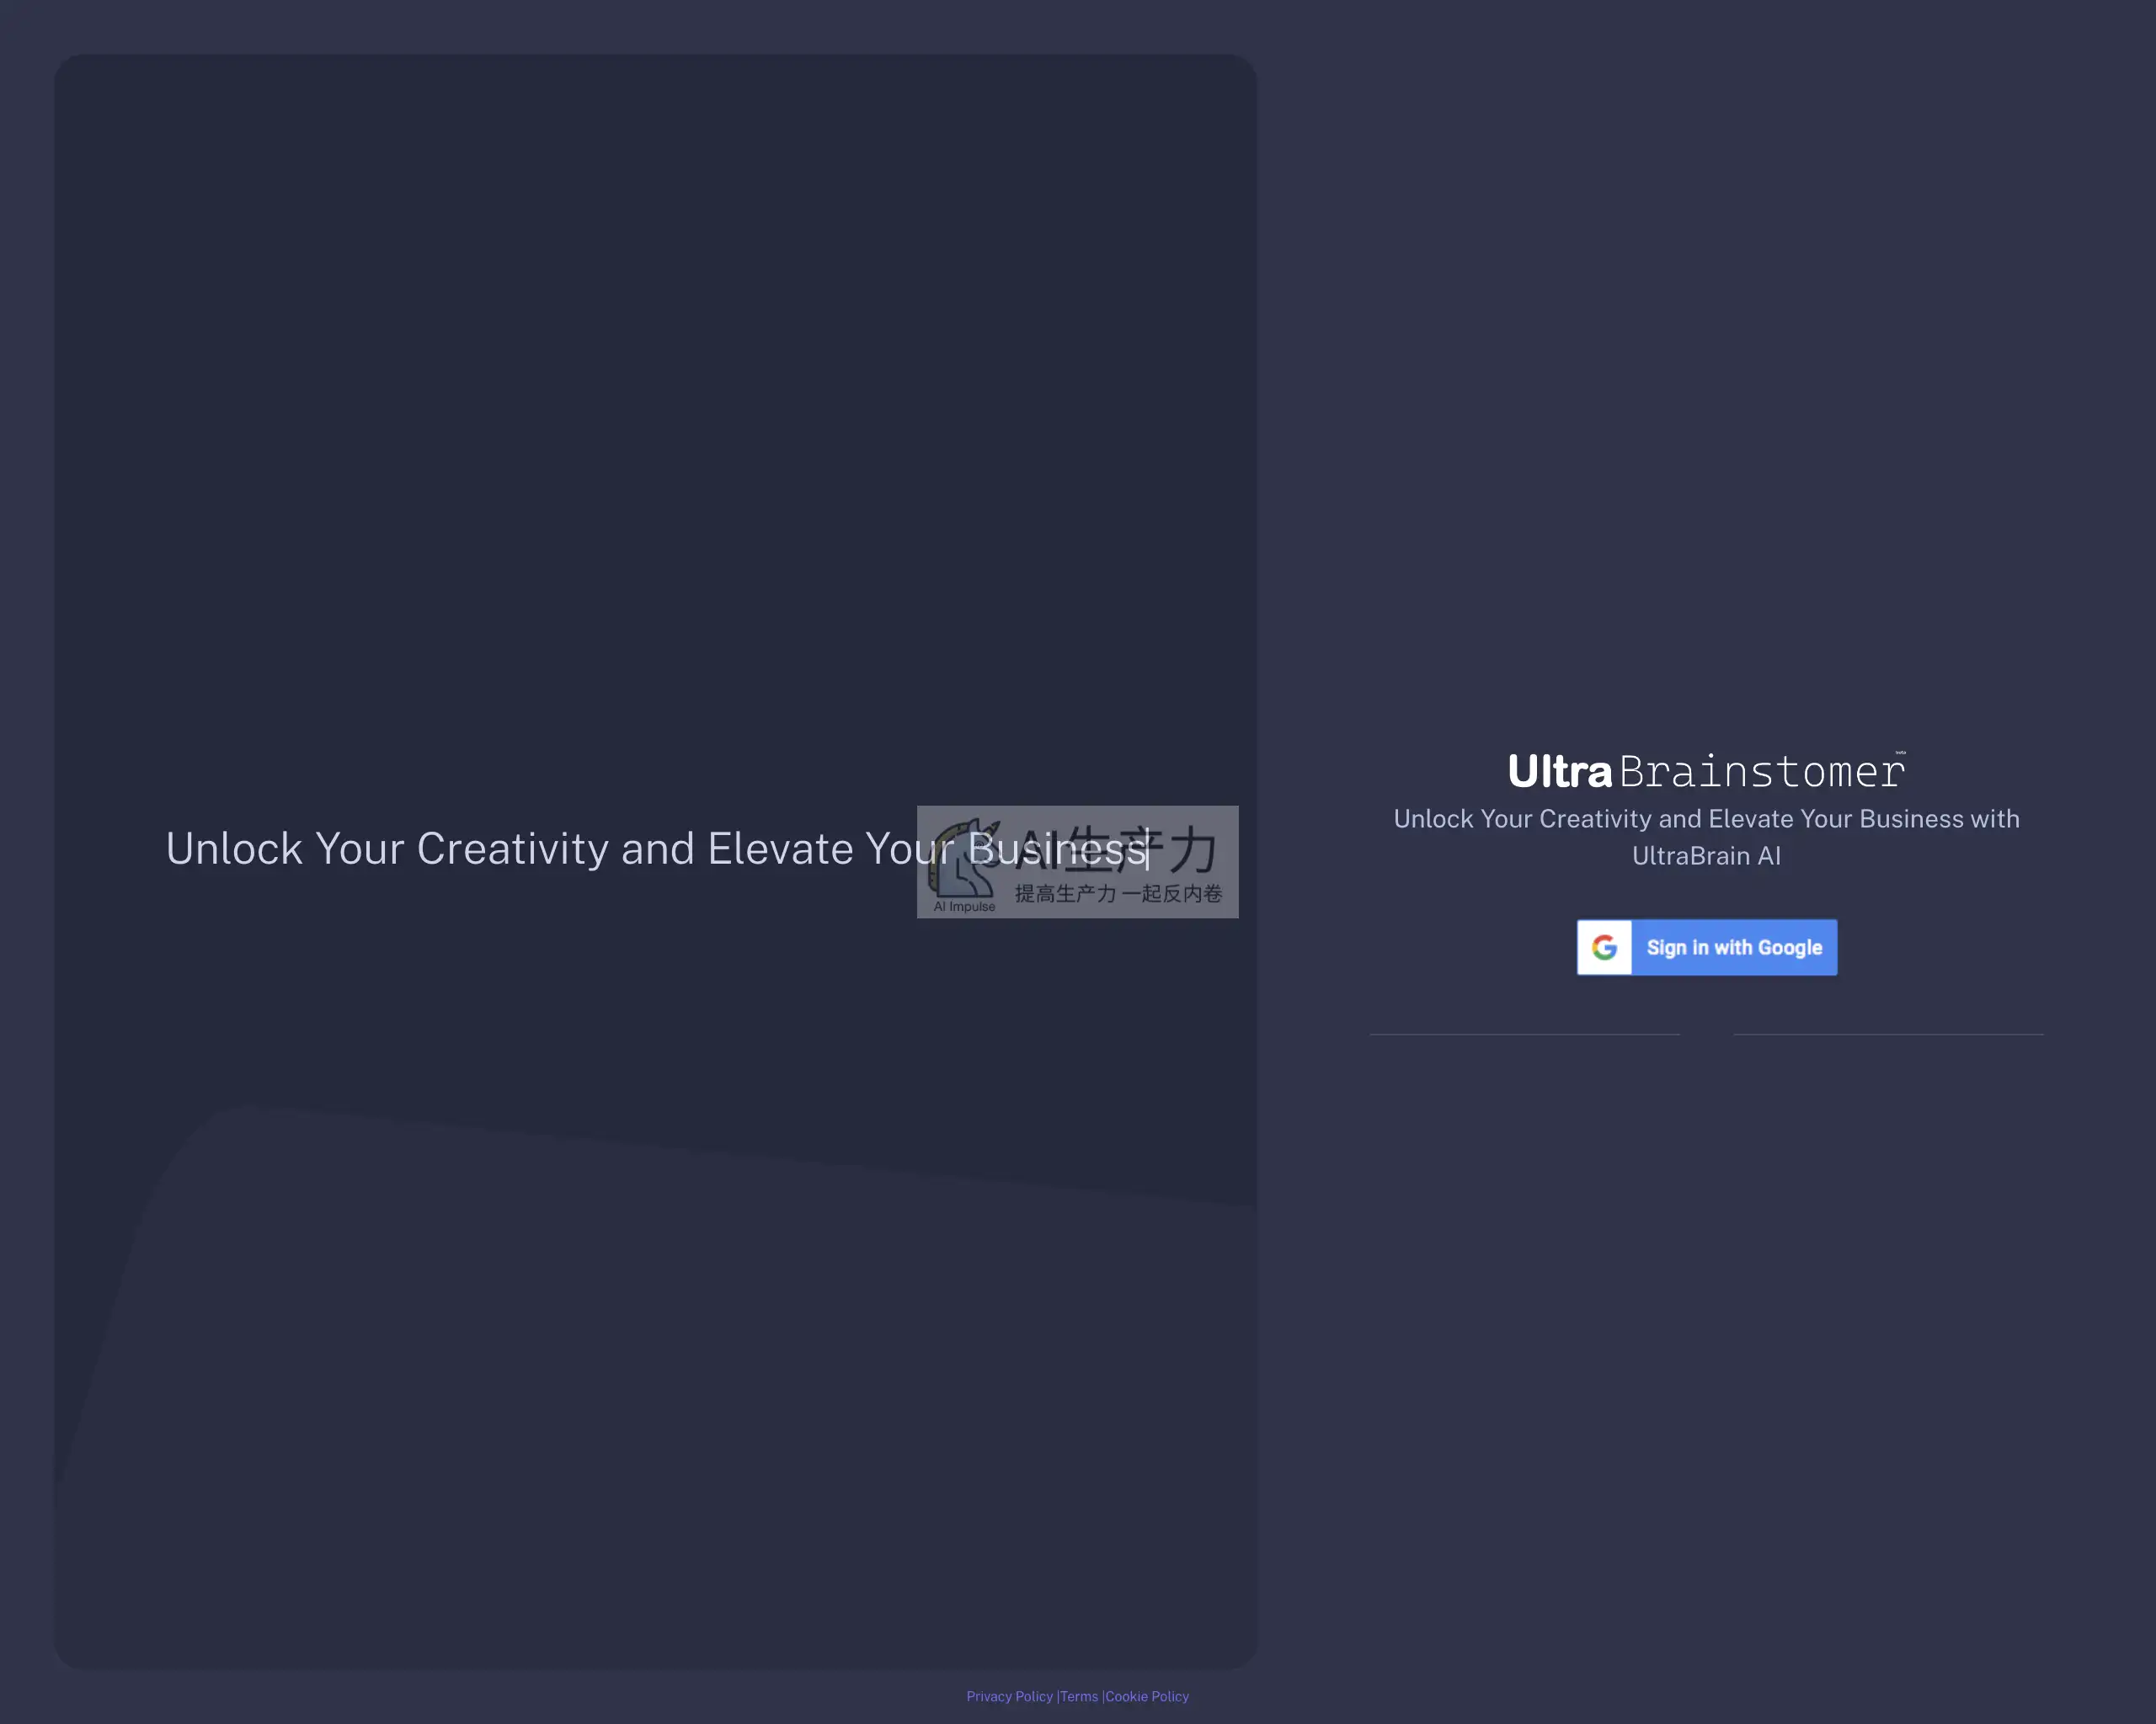
Task: Open the Terms link in footer
Action: point(1079,1696)
